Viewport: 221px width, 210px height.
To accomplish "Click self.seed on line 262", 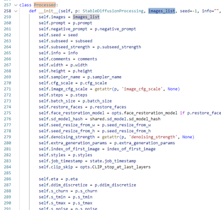I will click(x=50, y=35).
